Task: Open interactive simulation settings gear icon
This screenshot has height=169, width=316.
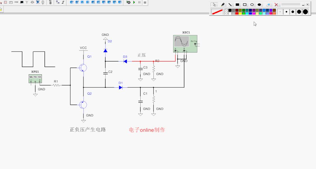Action: pyautogui.click(x=129, y=2)
